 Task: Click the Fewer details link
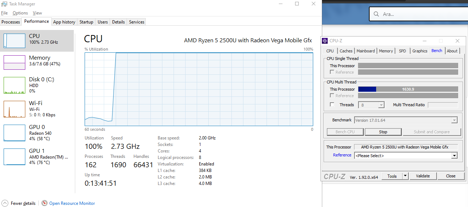point(23,203)
